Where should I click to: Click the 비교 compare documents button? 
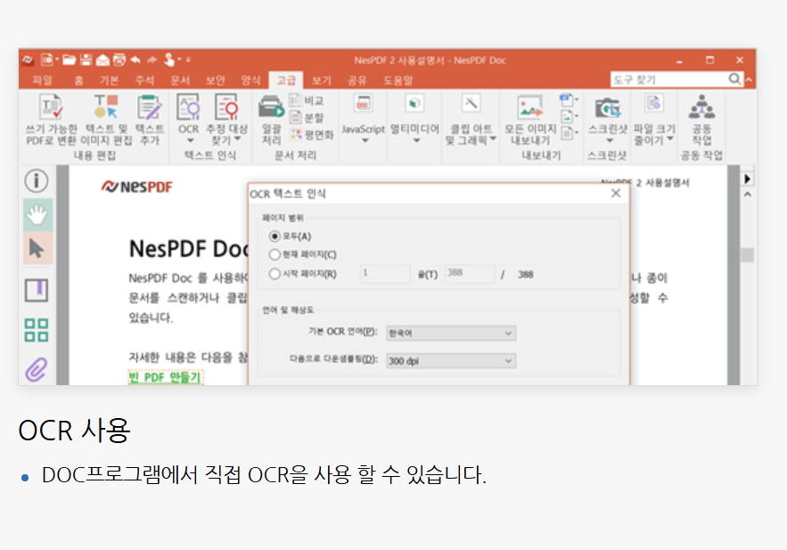(x=307, y=101)
